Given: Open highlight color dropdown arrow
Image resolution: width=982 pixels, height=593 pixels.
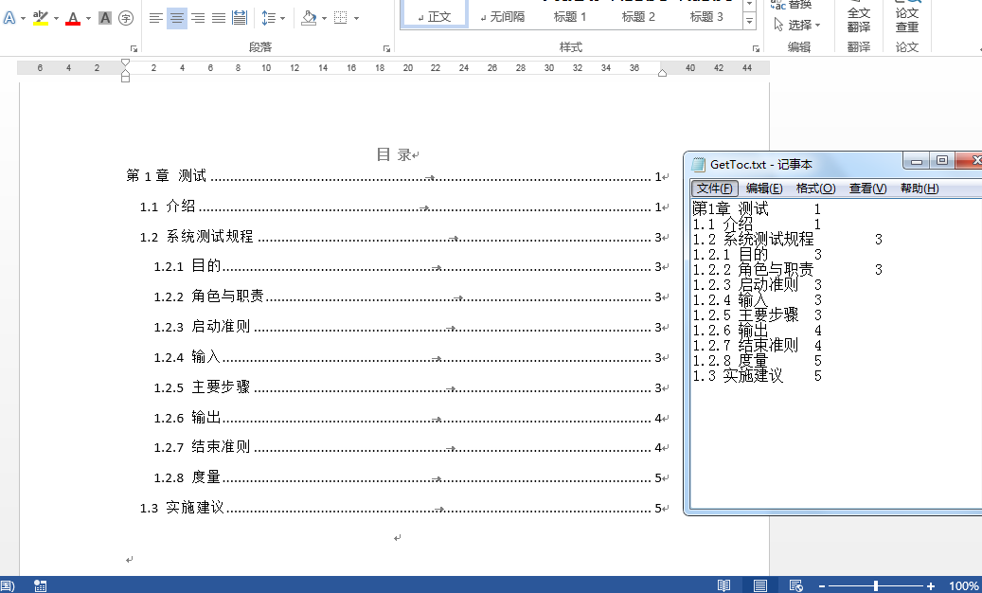Looking at the screenshot, I should pos(56,19).
